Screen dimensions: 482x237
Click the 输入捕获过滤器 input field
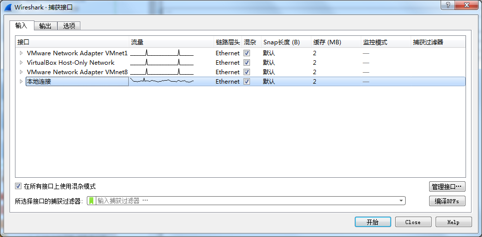pyautogui.click(x=246, y=201)
